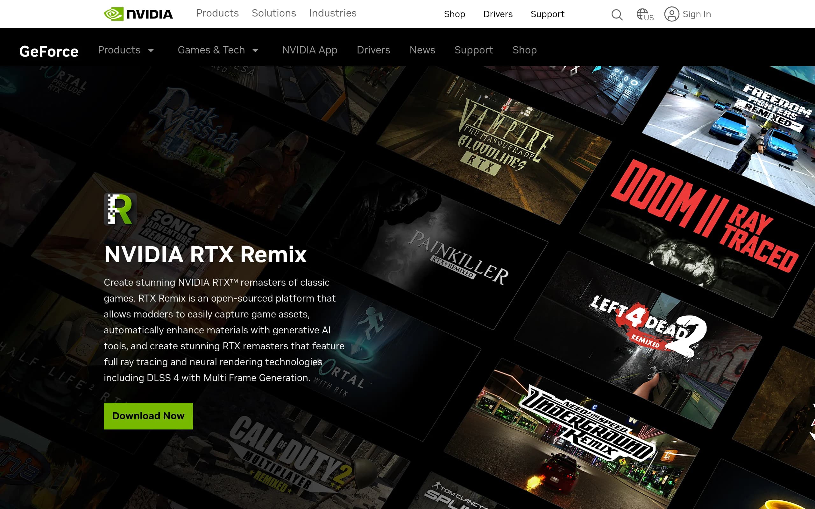The width and height of the screenshot is (815, 509).
Task: Click the RTX Remix R logo icon
Action: click(x=120, y=209)
